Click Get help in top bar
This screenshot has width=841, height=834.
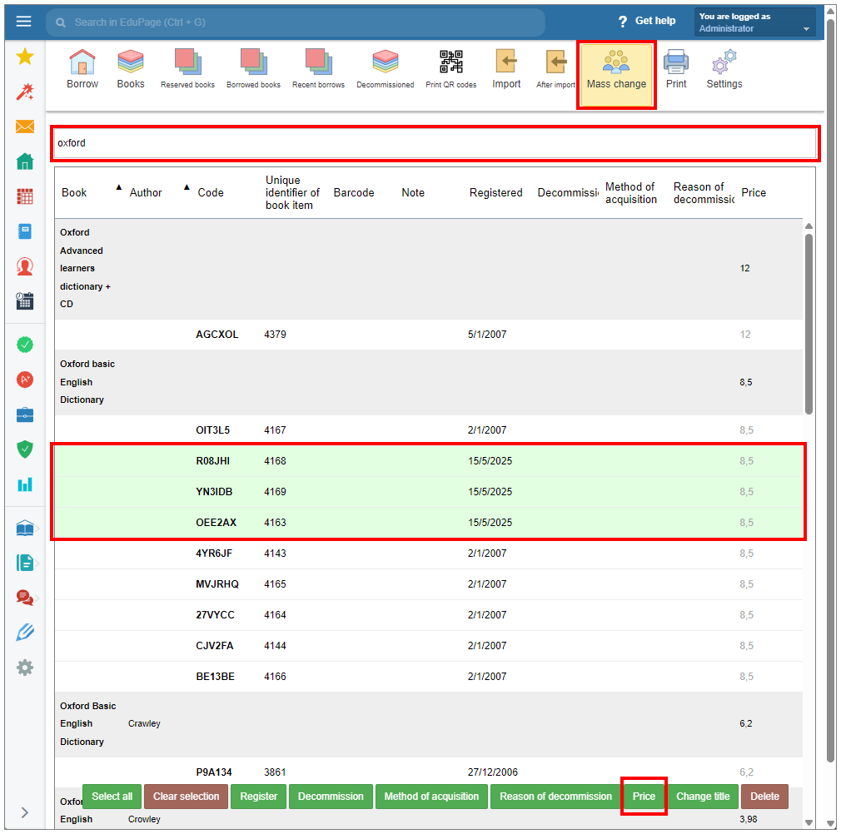(x=647, y=21)
